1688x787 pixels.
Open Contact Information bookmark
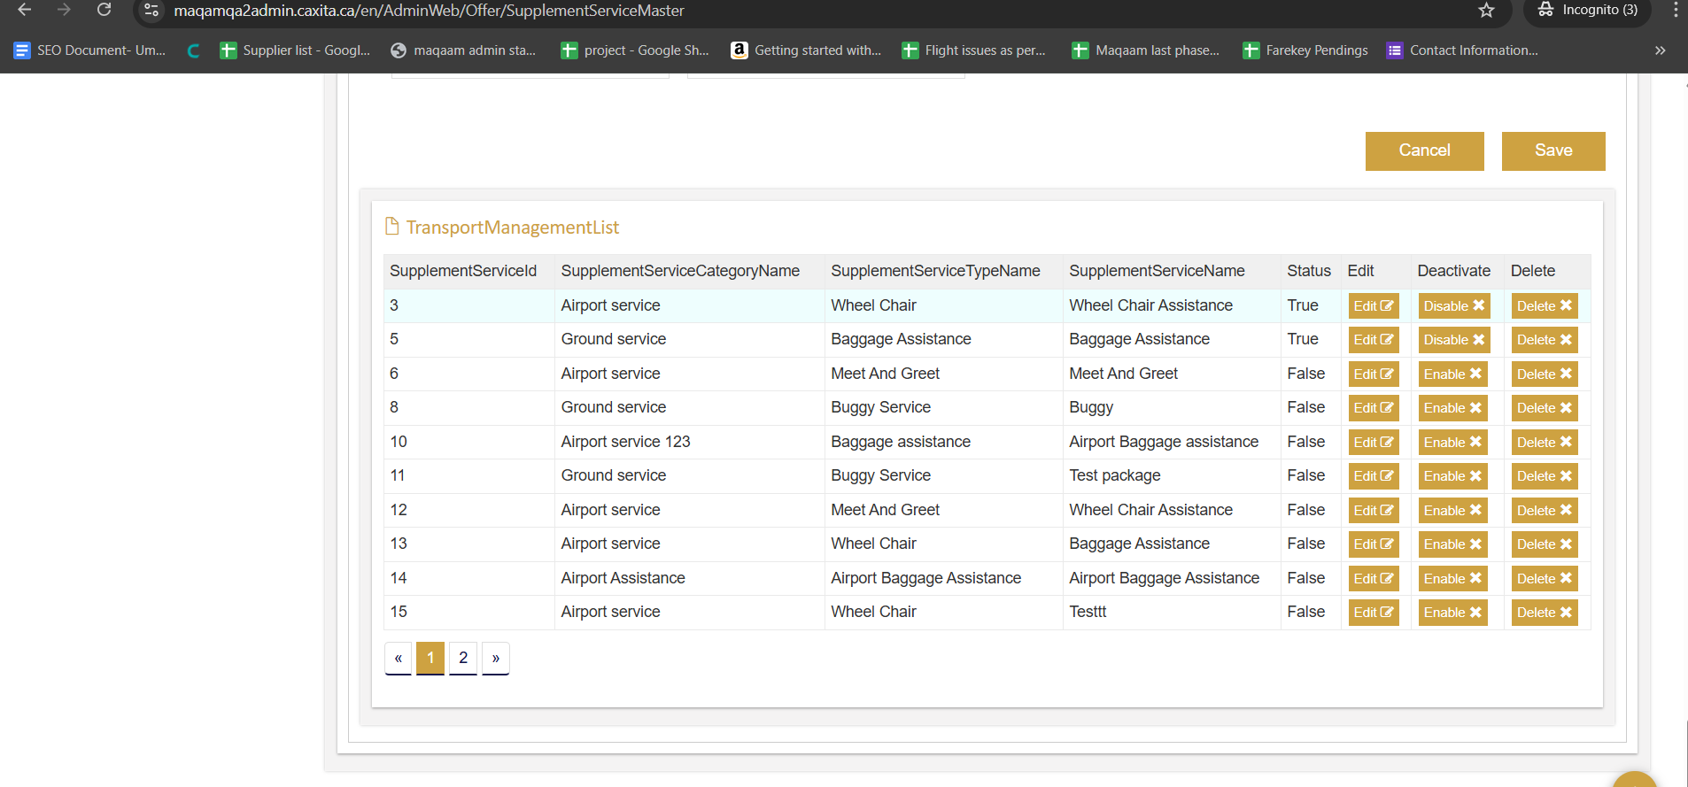[x=1462, y=50]
